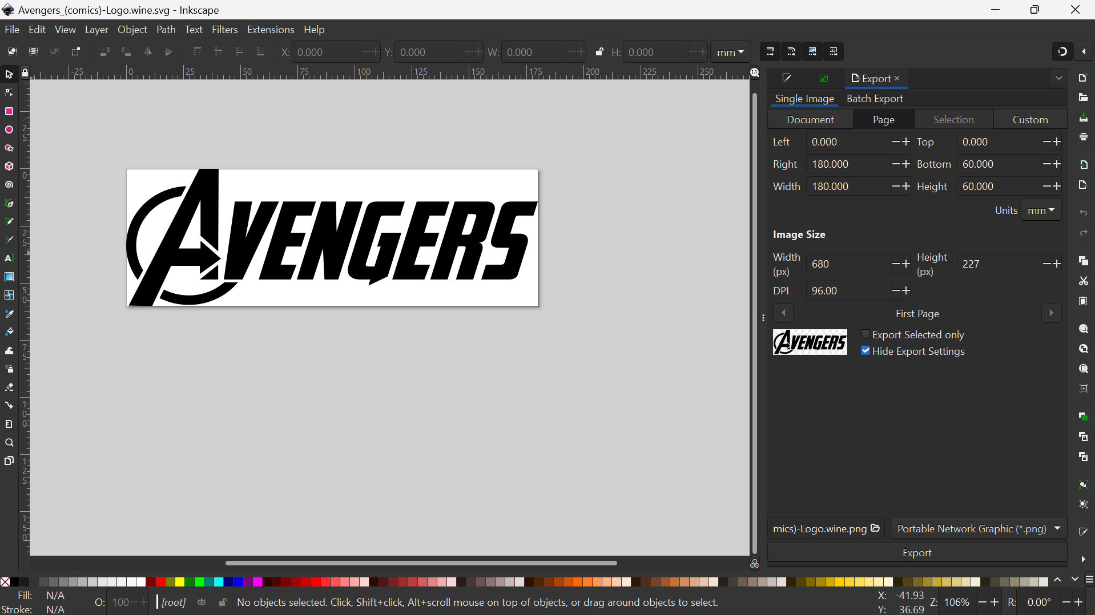Go to previous page arrow
The width and height of the screenshot is (1095, 615).
(x=783, y=313)
